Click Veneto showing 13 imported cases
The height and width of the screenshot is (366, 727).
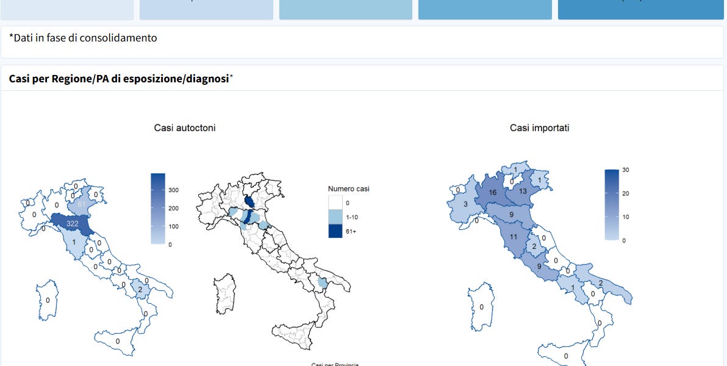click(523, 191)
